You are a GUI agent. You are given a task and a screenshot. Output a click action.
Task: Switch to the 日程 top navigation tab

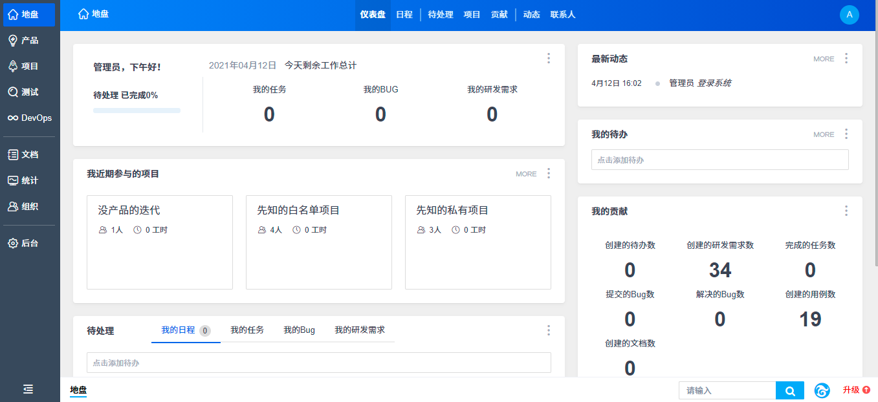point(404,15)
